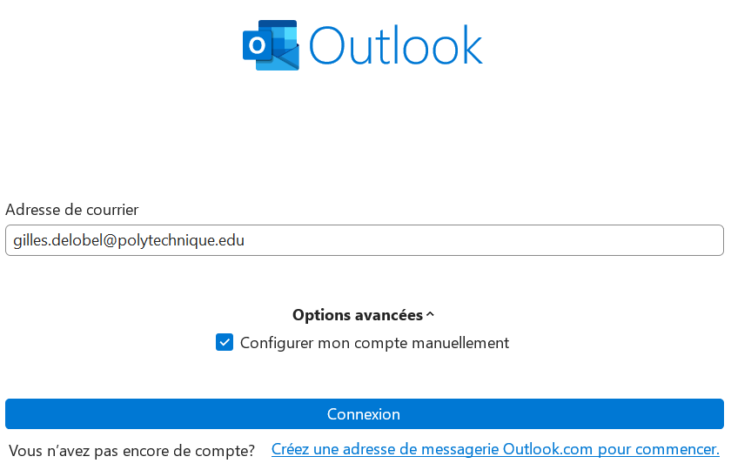The height and width of the screenshot is (470, 731).
Task: Click the polytechnique.edu domain in the email field
Action: [181, 240]
